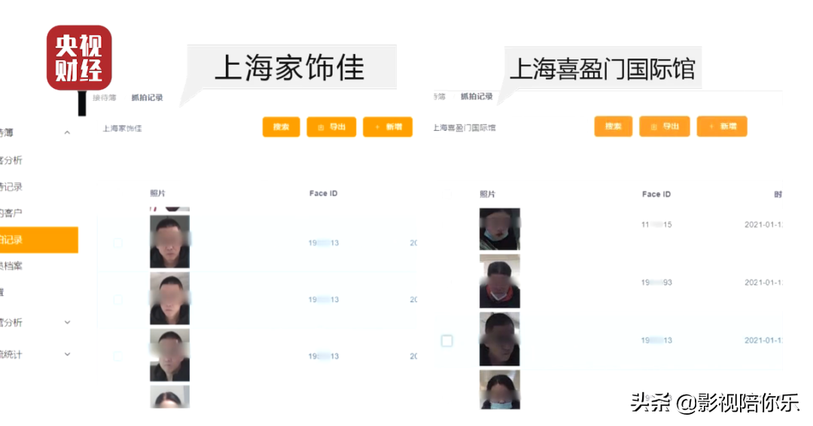Image resolution: width=813 pixels, height=426 pixels.
Task: Tick checkbox of top full row in 上海家饰佳 table
Action: 118,243
